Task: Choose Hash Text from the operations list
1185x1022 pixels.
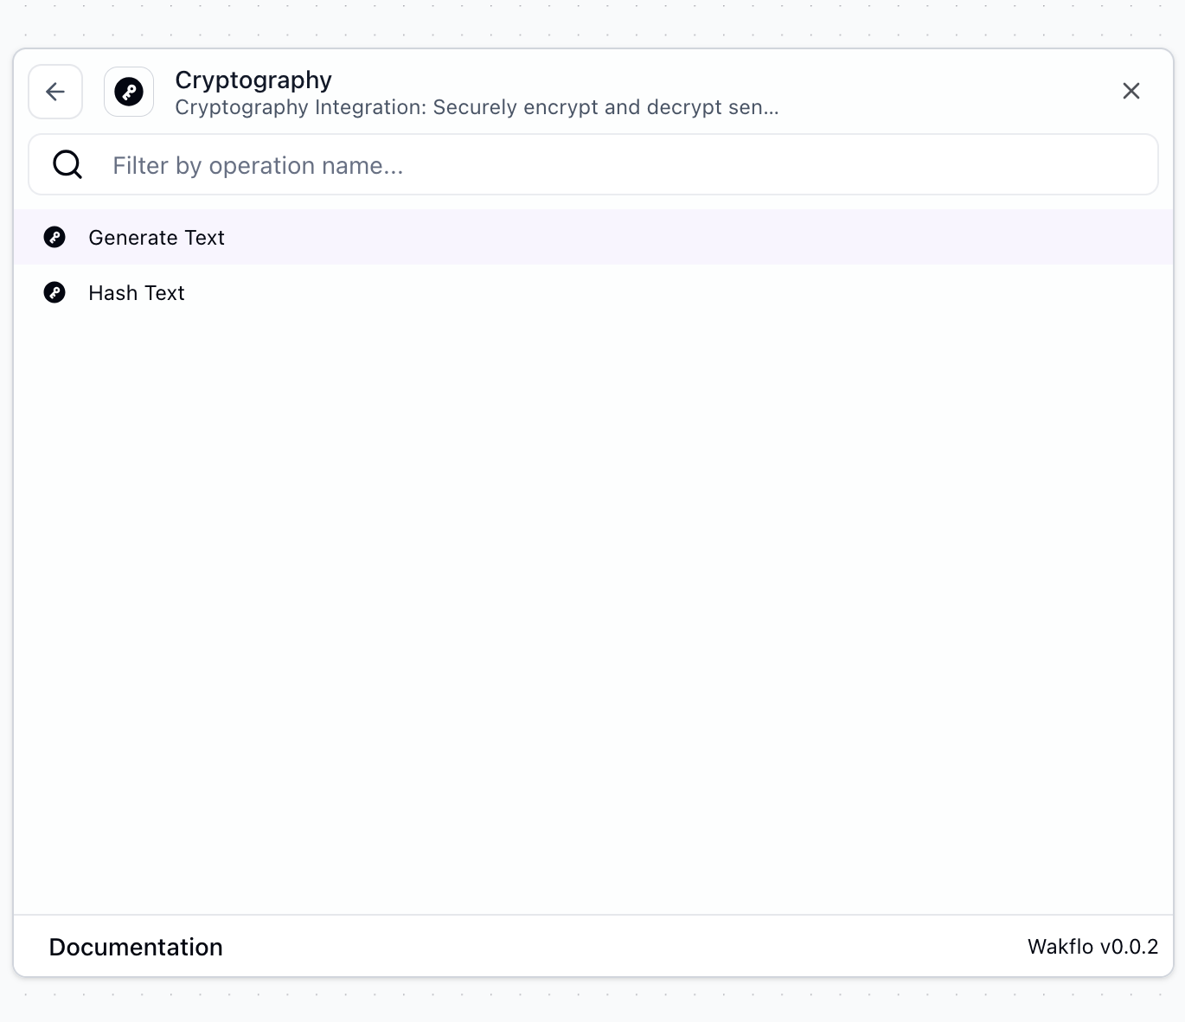Action: click(x=136, y=292)
